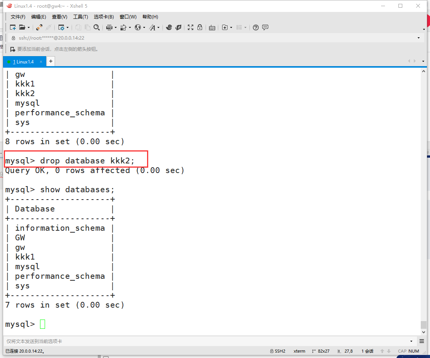Click the Print icon
The width and height of the screenshot is (430, 358).
[x=109, y=27]
